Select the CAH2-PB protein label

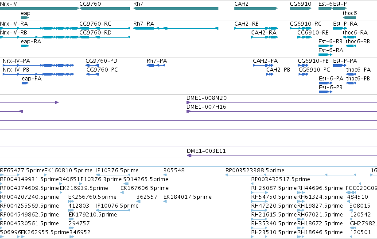[278, 70]
